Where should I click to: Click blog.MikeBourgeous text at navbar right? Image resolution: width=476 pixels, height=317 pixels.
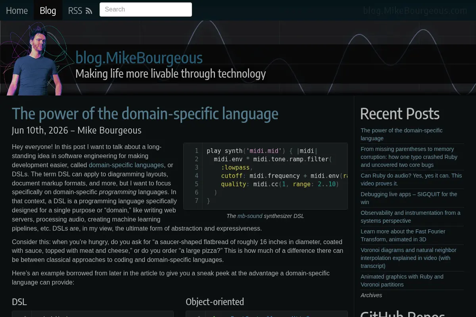pos(415,11)
